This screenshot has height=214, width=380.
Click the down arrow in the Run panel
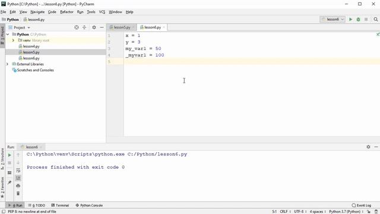18,162
